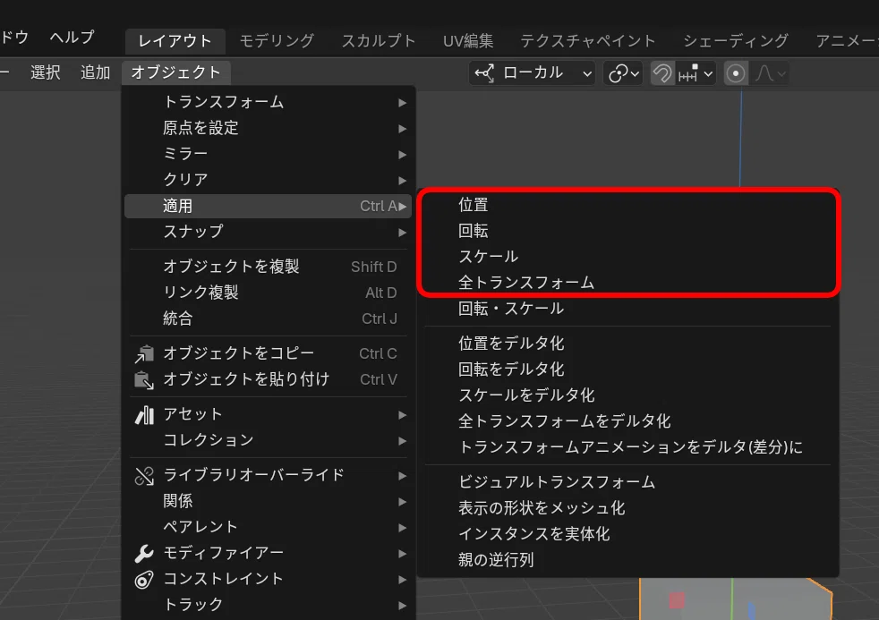Viewport: 879px width, 620px height.
Task: Click the ライブラリオーバーライド link icon
Action: [x=144, y=475]
